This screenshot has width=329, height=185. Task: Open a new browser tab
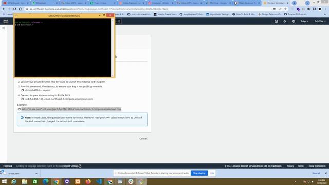tap(294, 3)
